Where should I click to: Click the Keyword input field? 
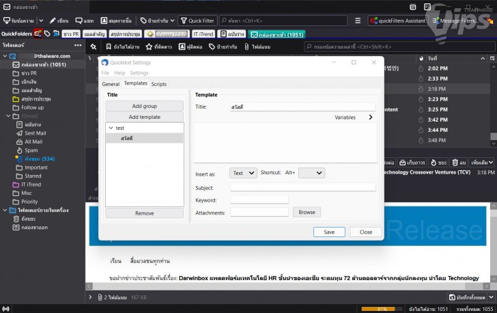click(x=259, y=200)
